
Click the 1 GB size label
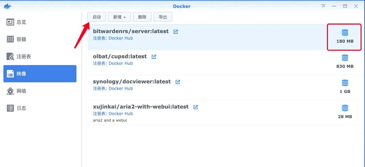345,91
